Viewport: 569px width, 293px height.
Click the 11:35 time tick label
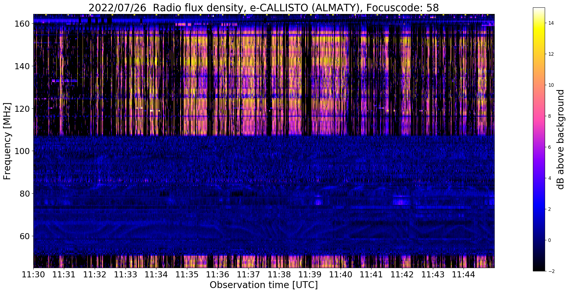pyautogui.click(x=187, y=274)
